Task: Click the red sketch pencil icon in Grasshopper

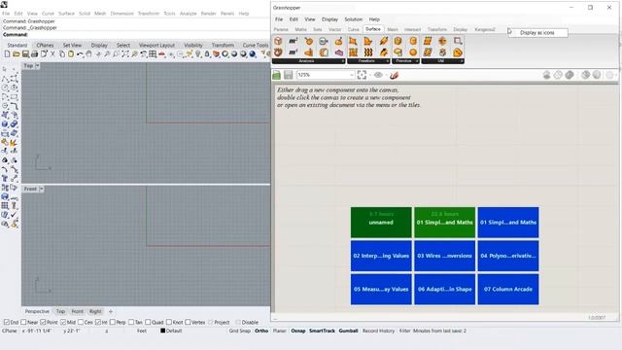Action: point(394,75)
